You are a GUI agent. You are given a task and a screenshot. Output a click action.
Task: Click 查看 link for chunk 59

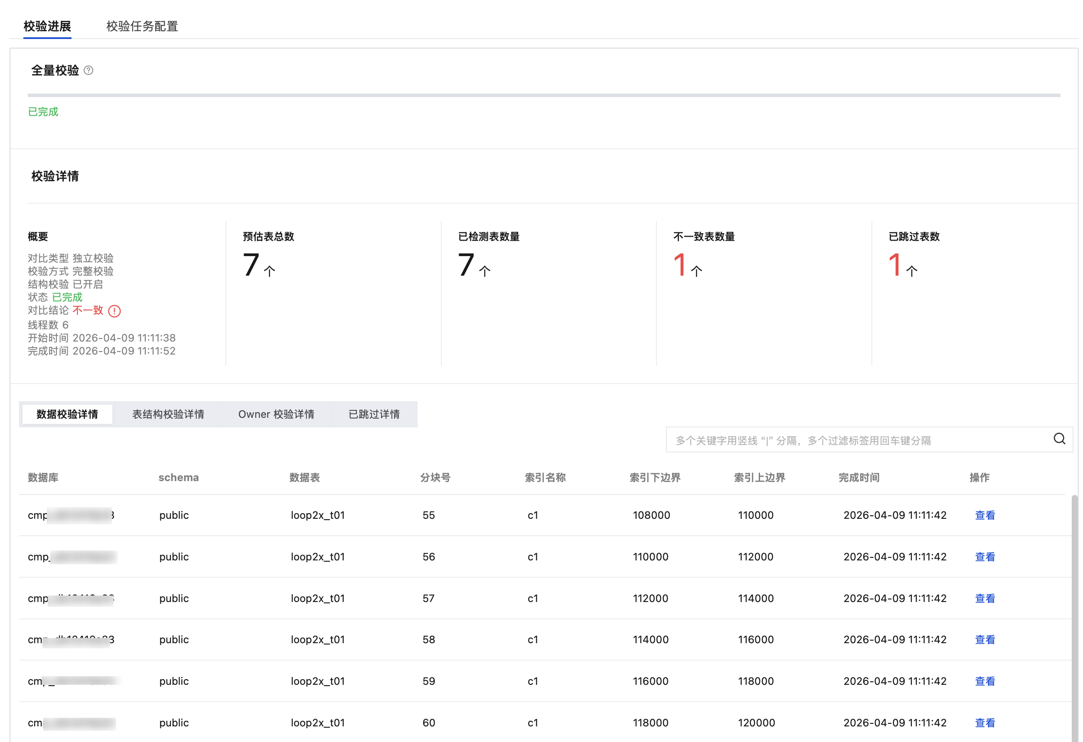pyautogui.click(x=984, y=681)
